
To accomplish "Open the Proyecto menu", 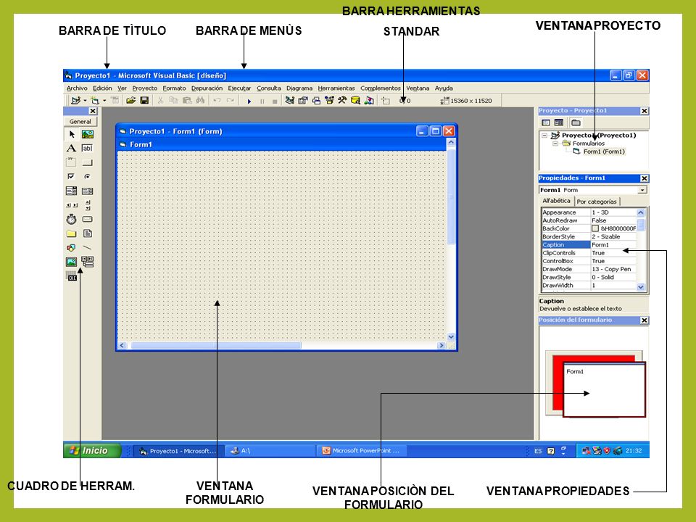I will click(145, 88).
